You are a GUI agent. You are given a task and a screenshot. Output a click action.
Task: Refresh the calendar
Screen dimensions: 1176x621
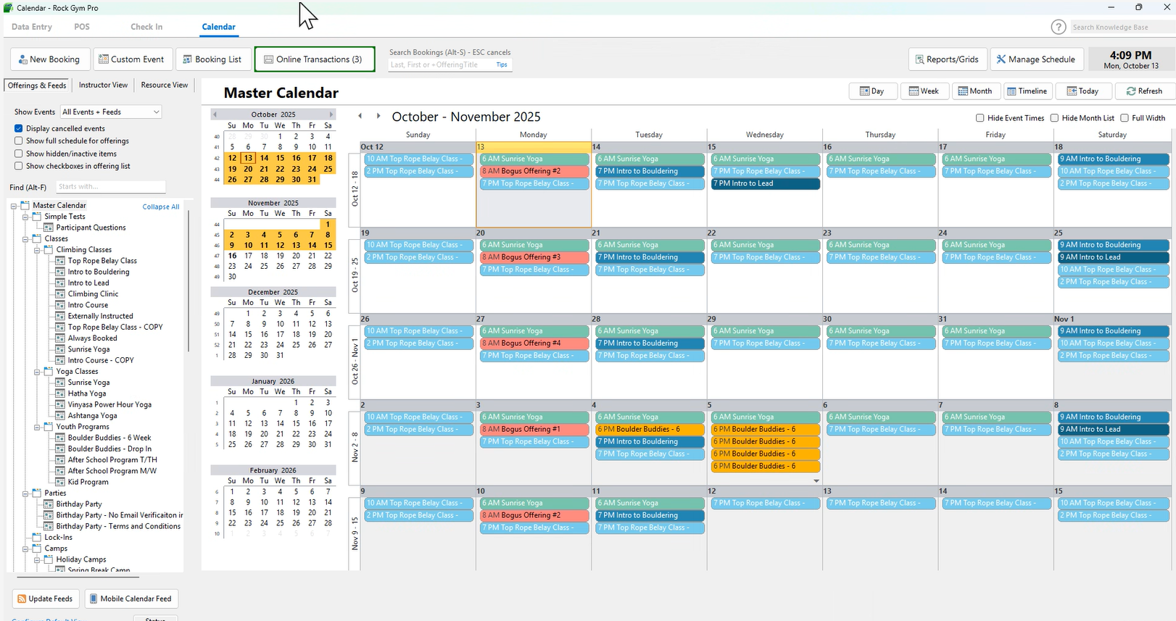click(1143, 91)
